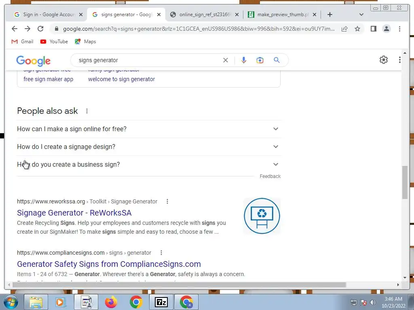The image size is (414, 310).
Task: Open File Explorer from taskbar
Action: pos(36,302)
